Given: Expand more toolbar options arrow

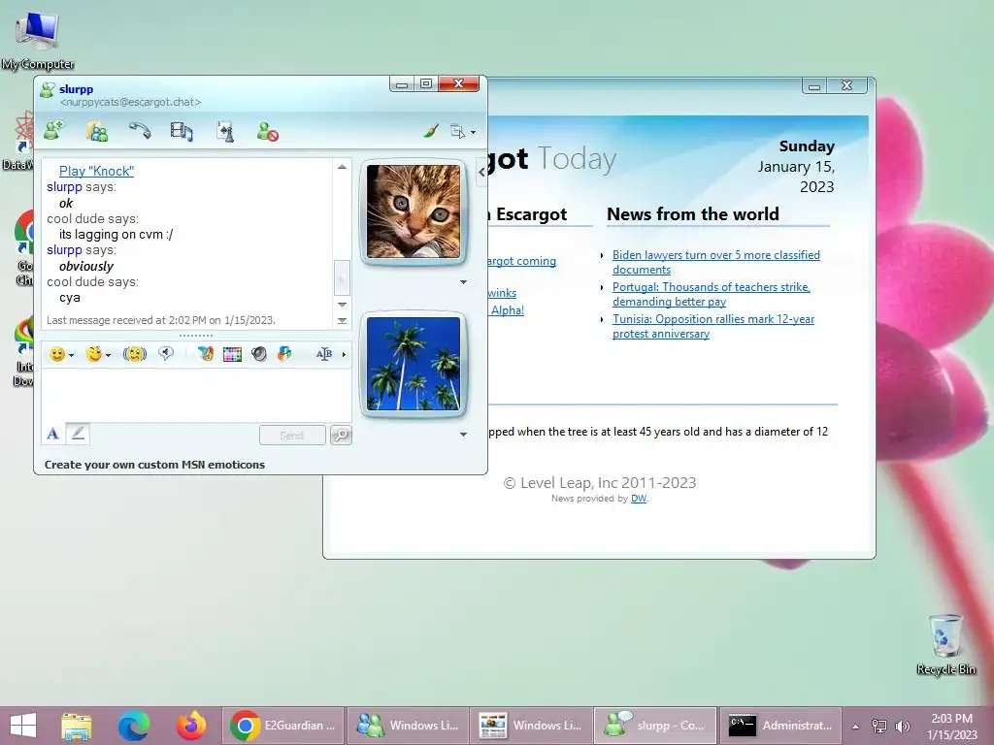Looking at the screenshot, I should pos(344,354).
